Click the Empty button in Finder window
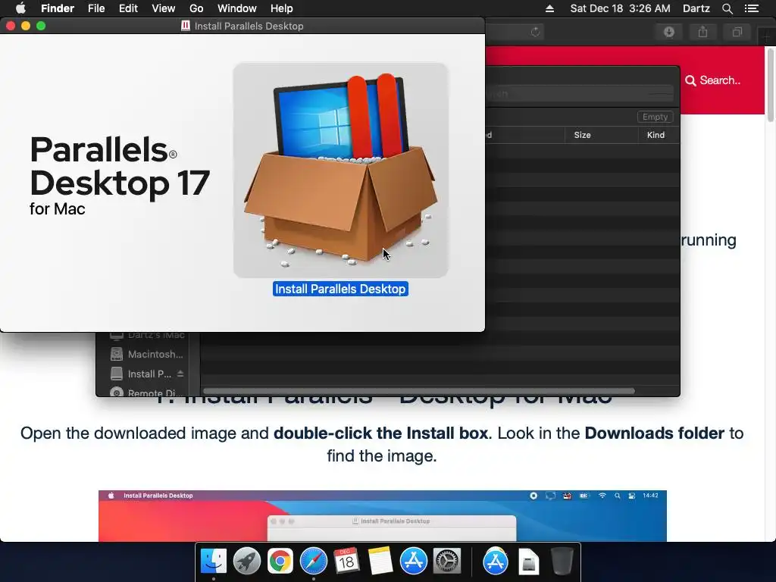 (x=655, y=117)
